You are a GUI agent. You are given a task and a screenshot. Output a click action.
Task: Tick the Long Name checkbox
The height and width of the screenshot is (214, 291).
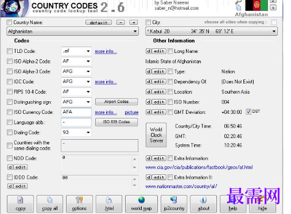tap(170, 51)
